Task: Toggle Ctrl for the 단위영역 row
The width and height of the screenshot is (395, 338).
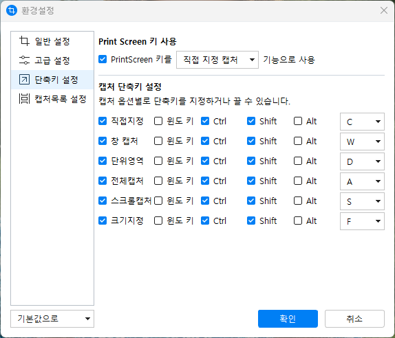Action: pos(205,161)
